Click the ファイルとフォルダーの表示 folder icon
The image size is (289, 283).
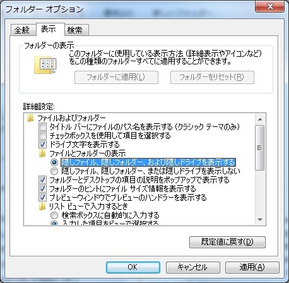coord(42,154)
